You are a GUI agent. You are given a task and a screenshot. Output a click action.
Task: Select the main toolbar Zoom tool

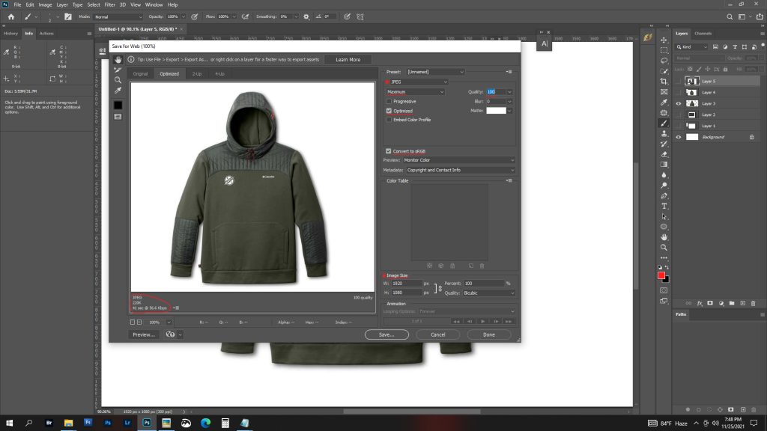pos(664,247)
